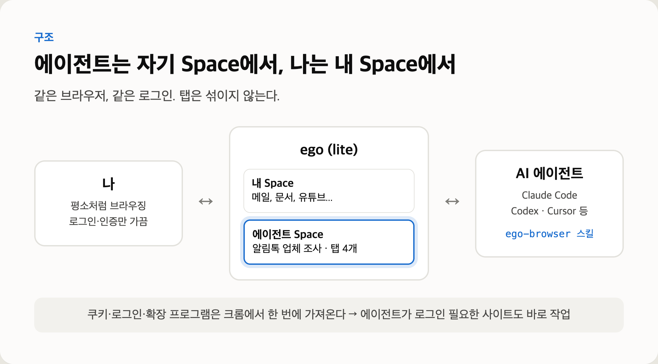Click the 구조 section label
Viewport: 658px width, 364px height.
(44, 37)
